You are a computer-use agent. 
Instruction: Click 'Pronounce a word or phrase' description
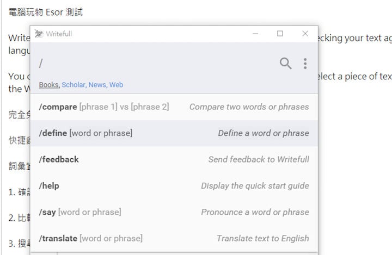click(255, 212)
